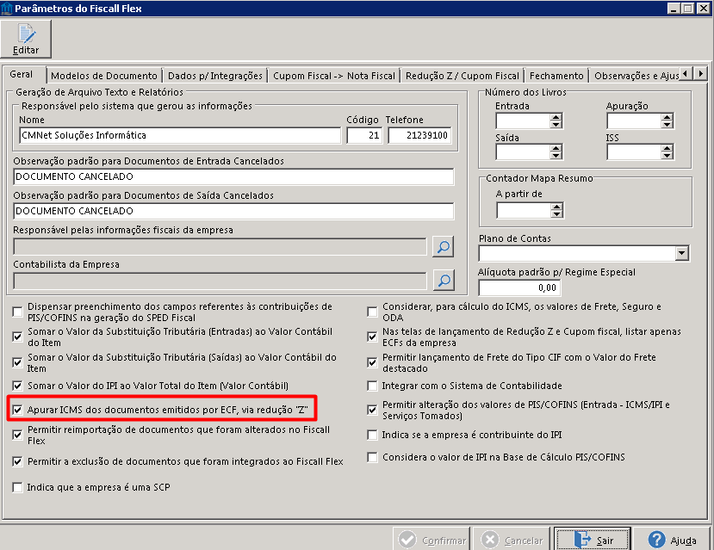Search for Responsável pelas informações fiscais
Viewport: 714px width, 550px height.
click(443, 246)
